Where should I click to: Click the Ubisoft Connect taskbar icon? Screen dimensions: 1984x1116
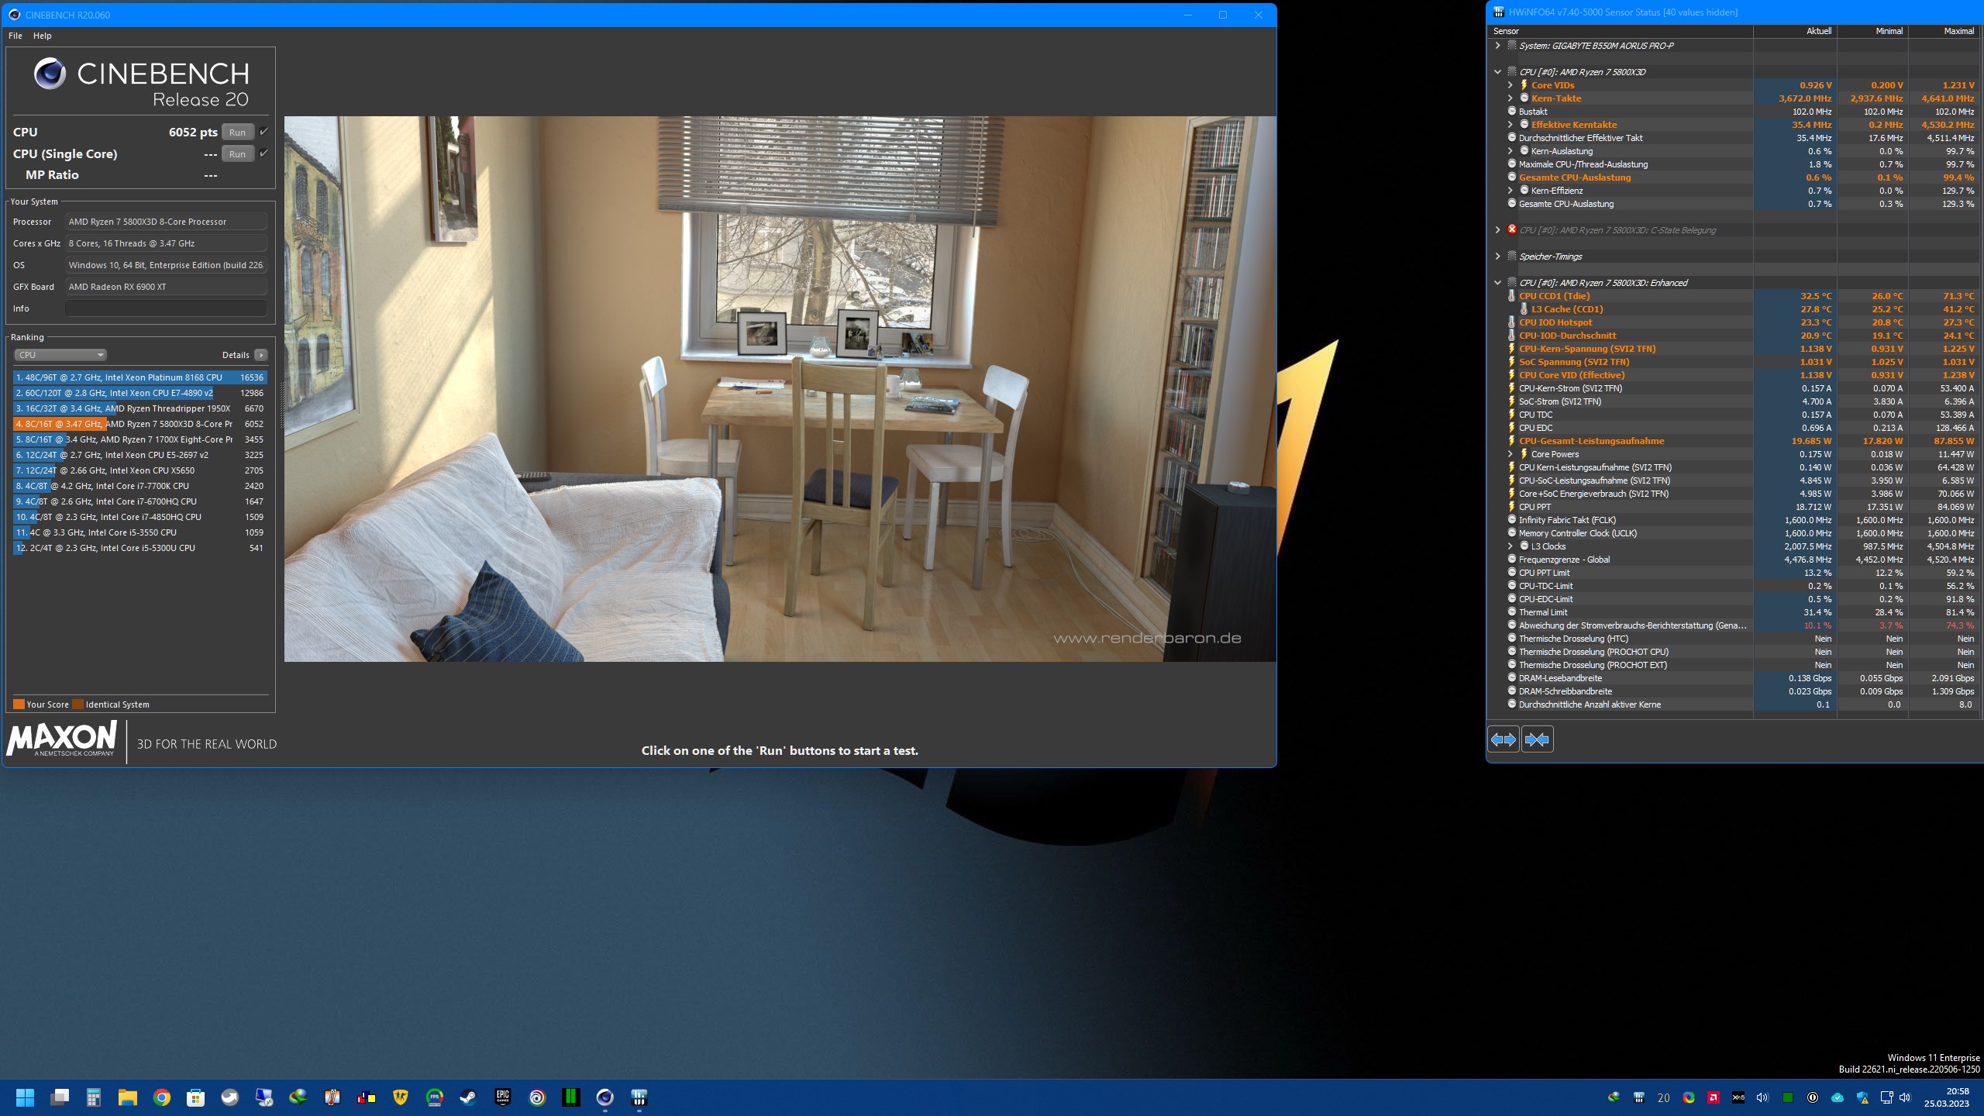[x=536, y=1097]
